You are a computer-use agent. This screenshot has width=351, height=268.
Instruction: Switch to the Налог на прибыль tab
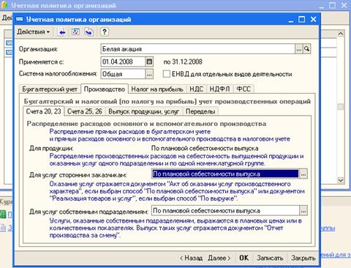(x=157, y=89)
